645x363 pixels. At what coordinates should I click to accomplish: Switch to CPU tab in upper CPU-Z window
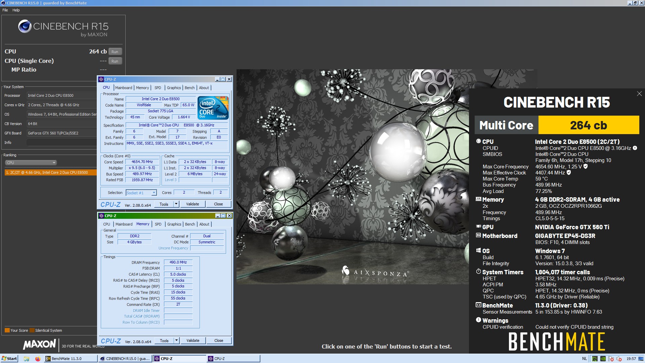pyautogui.click(x=106, y=87)
